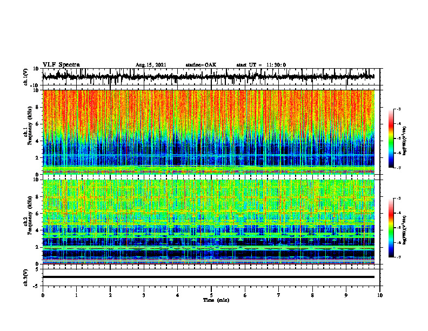Click the '2' kHz tick of ch.2 spectrogram
The image size is (428, 331).
tap(37, 247)
